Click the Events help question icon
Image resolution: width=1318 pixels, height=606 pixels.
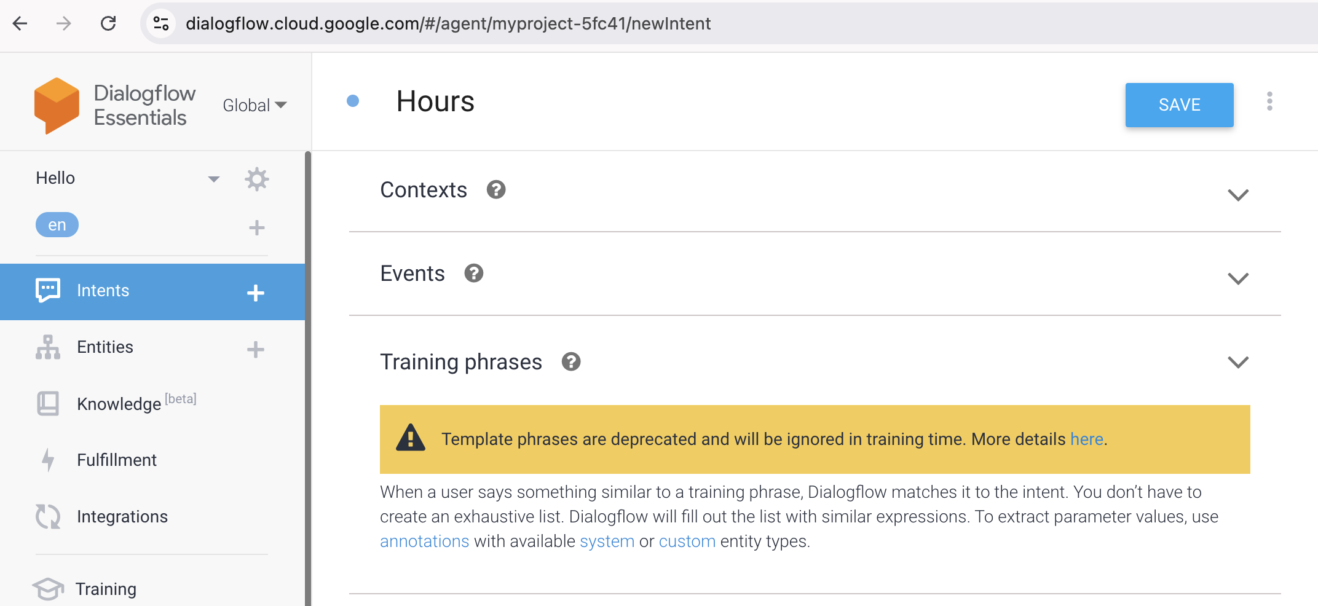pyautogui.click(x=473, y=273)
